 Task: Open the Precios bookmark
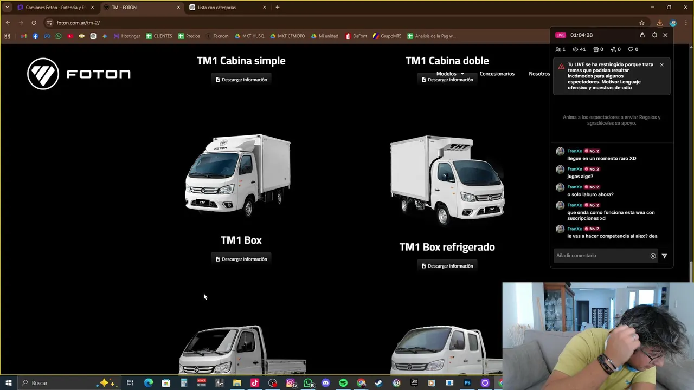189,36
